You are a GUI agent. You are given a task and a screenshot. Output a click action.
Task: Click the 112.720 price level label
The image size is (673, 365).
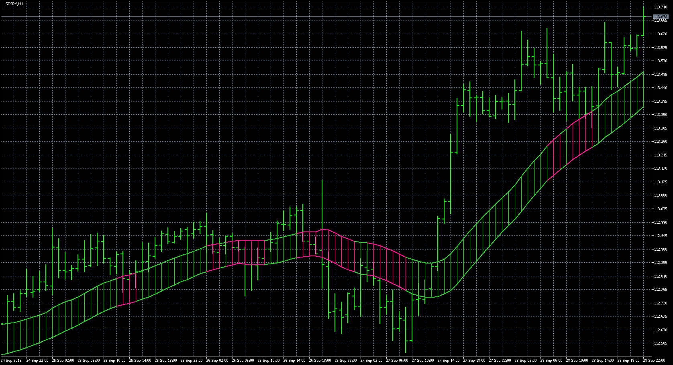(x=661, y=303)
